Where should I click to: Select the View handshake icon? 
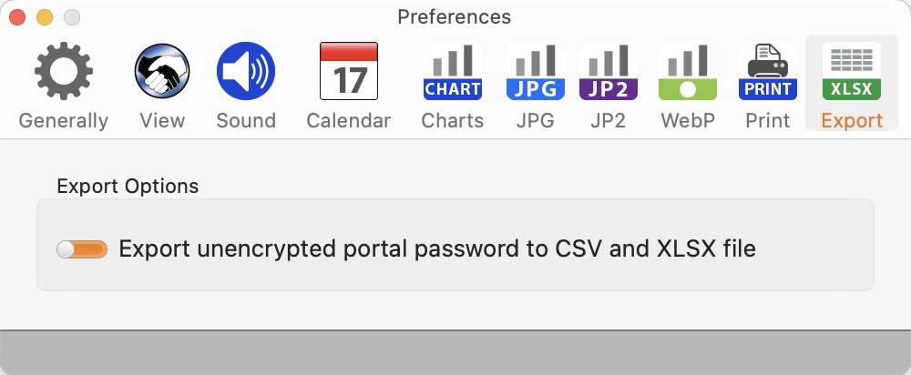coord(162,71)
